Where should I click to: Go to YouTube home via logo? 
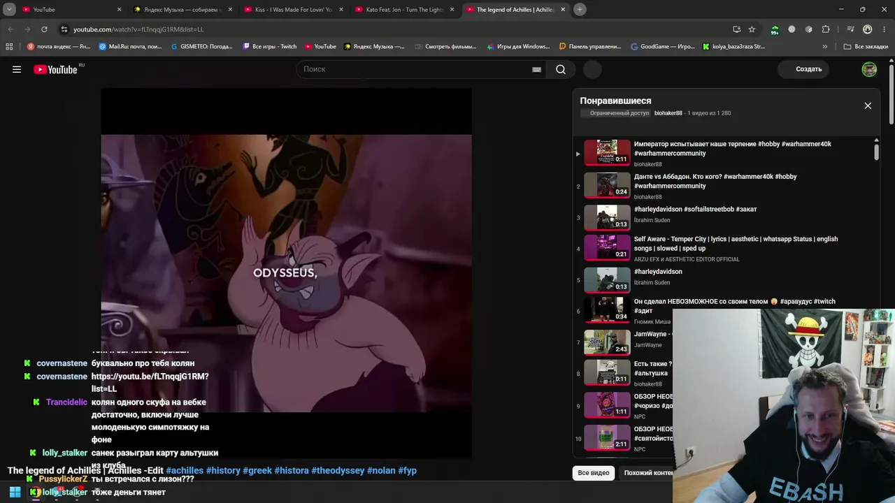[x=56, y=69]
